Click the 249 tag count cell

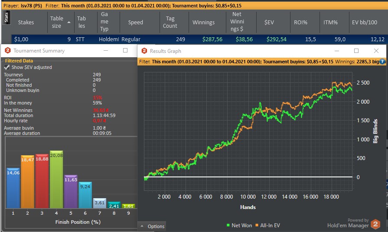(180, 39)
